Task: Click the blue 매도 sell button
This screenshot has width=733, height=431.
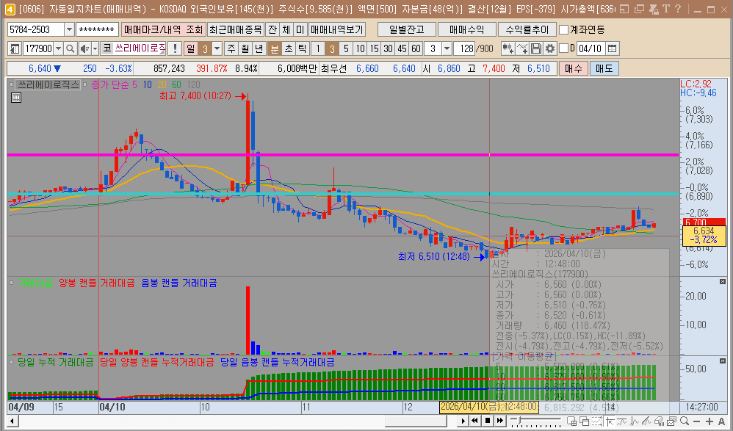Action: (604, 68)
